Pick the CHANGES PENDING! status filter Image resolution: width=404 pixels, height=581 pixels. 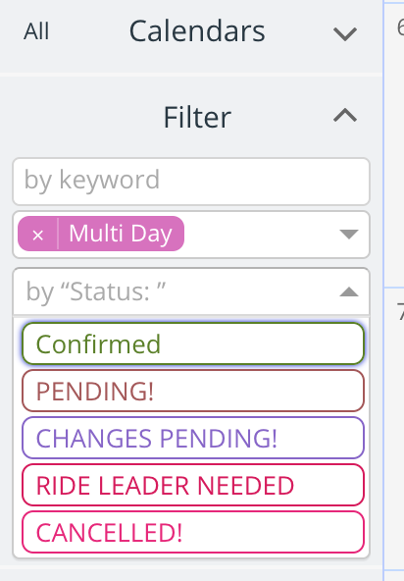[193, 438]
